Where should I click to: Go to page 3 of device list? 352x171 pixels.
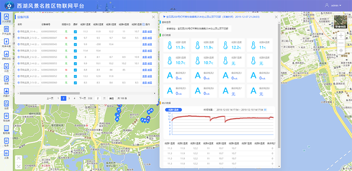[x=69, y=98]
